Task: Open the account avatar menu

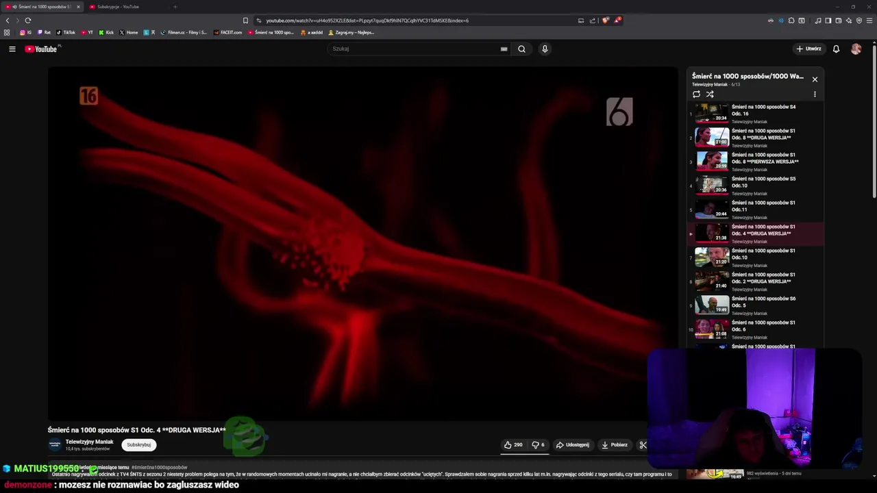Action: point(856,49)
